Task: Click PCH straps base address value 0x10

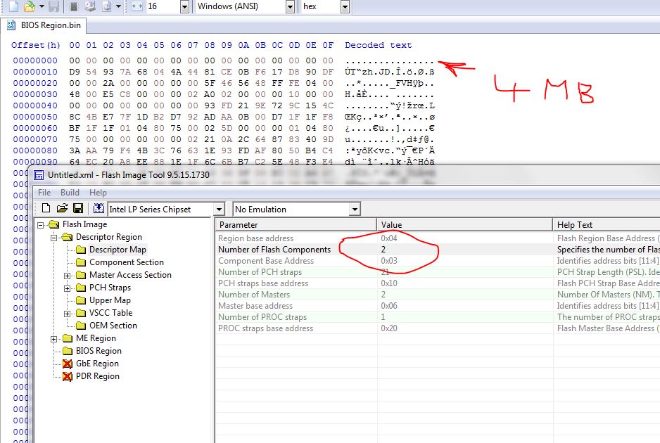Action: coord(389,283)
